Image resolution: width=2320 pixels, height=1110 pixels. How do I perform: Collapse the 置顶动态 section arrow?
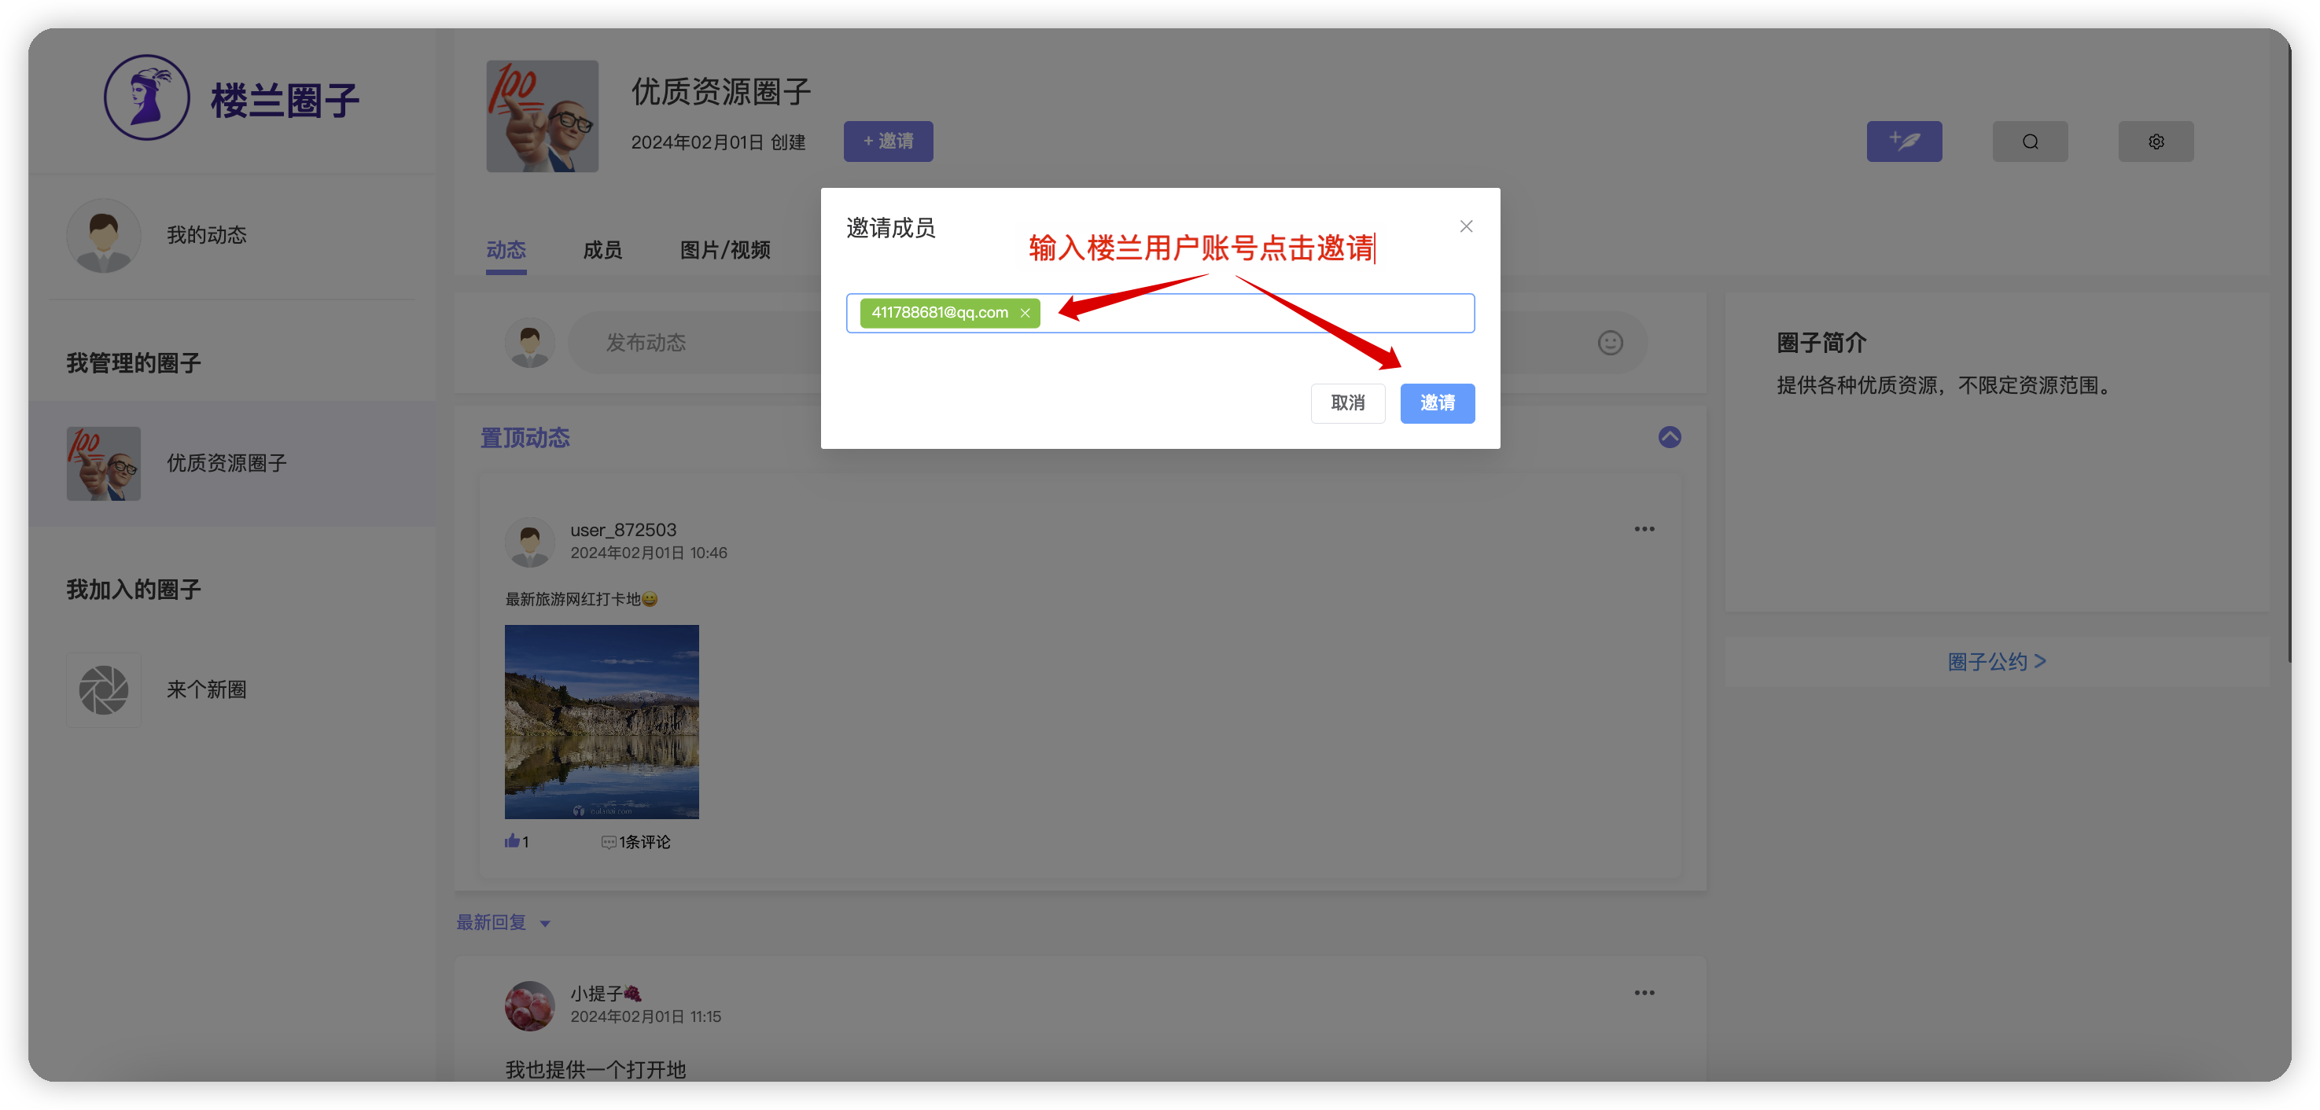pos(1669,436)
